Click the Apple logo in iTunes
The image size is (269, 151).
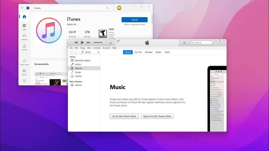tap(147, 43)
